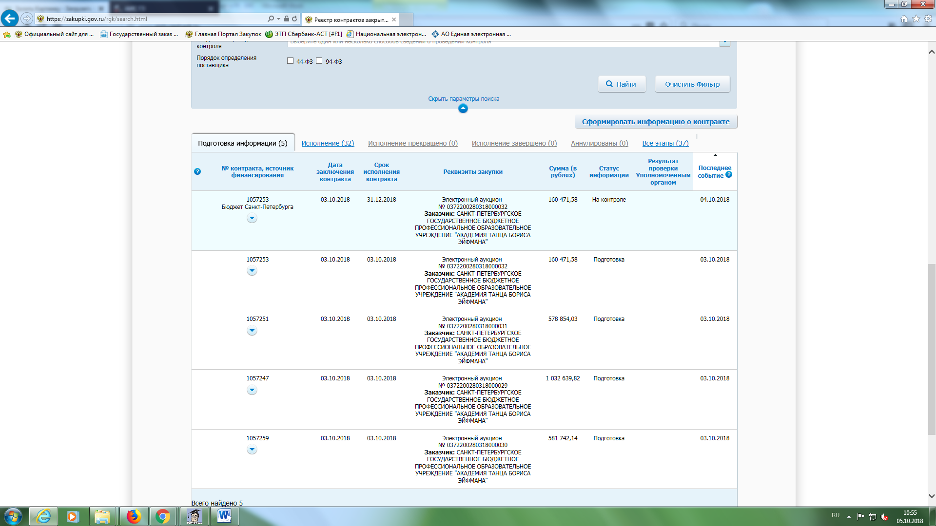
Task: Click scrollbar up arrow
Action: pos(932,52)
